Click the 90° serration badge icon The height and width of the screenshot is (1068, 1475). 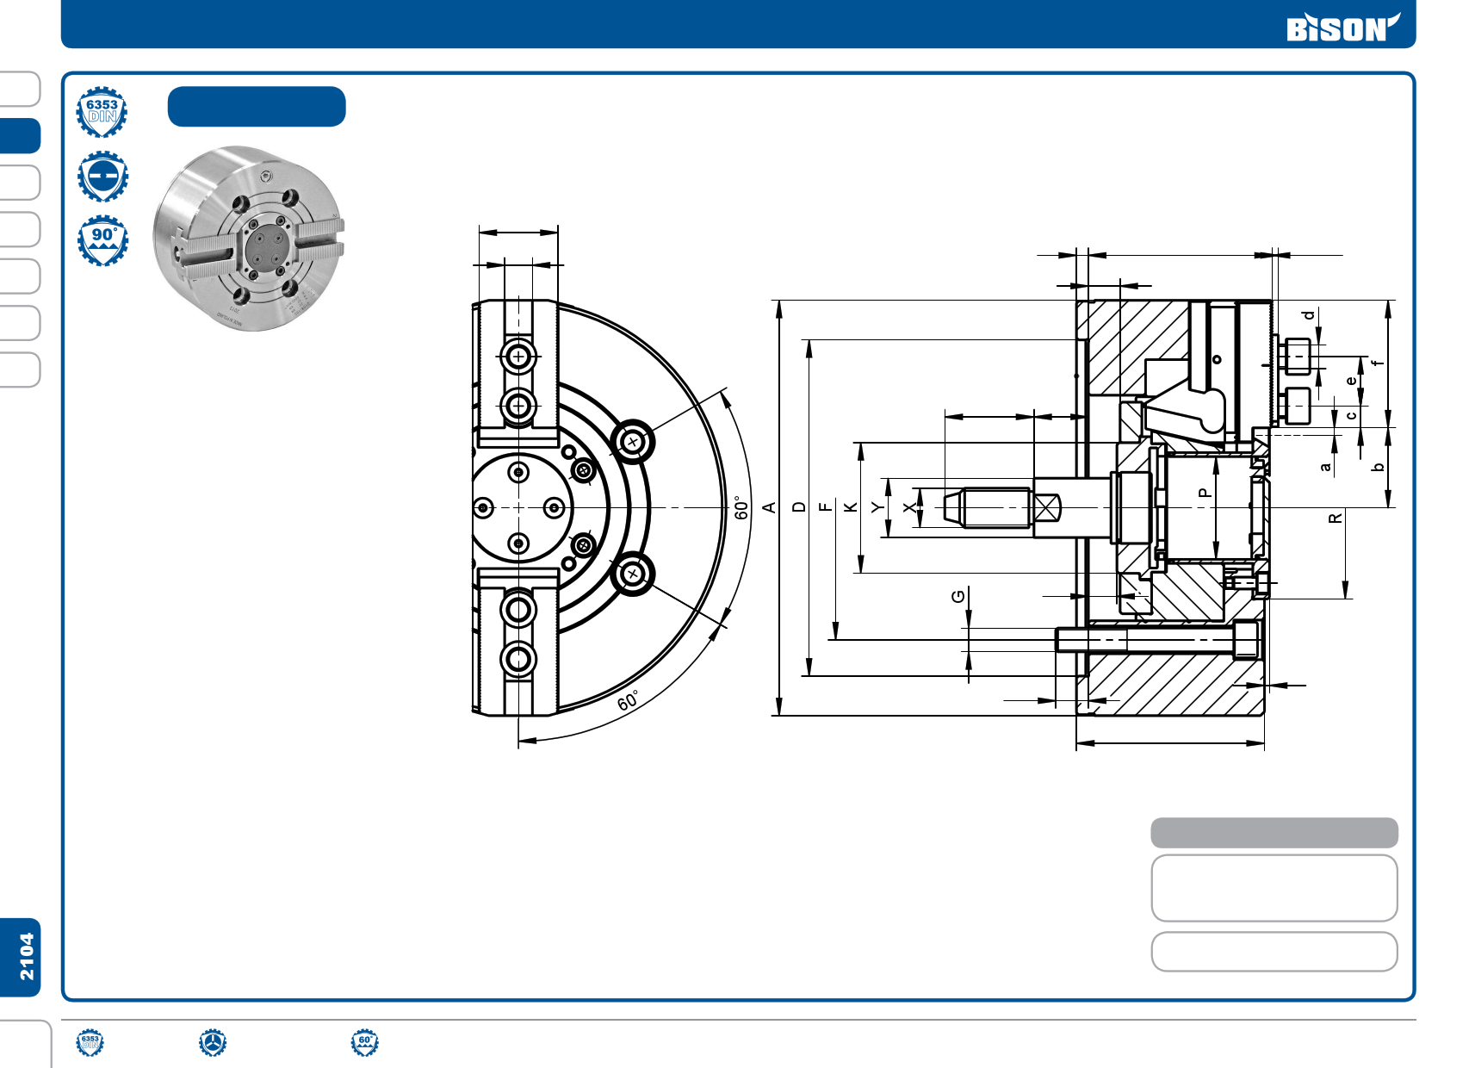pos(102,240)
